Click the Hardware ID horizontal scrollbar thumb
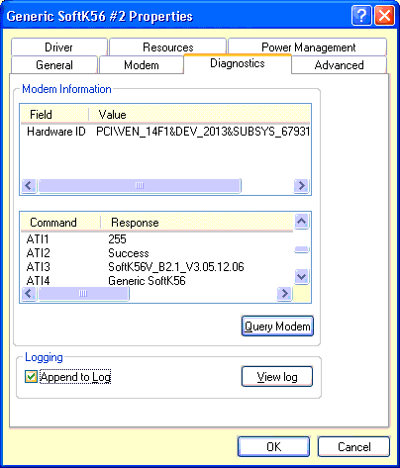 (140, 186)
